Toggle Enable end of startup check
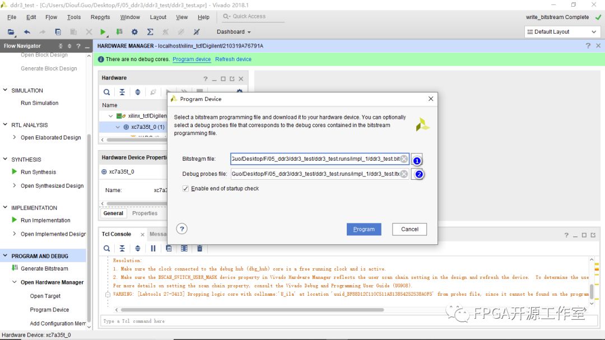Image resolution: width=605 pixels, height=340 pixels. pos(186,189)
